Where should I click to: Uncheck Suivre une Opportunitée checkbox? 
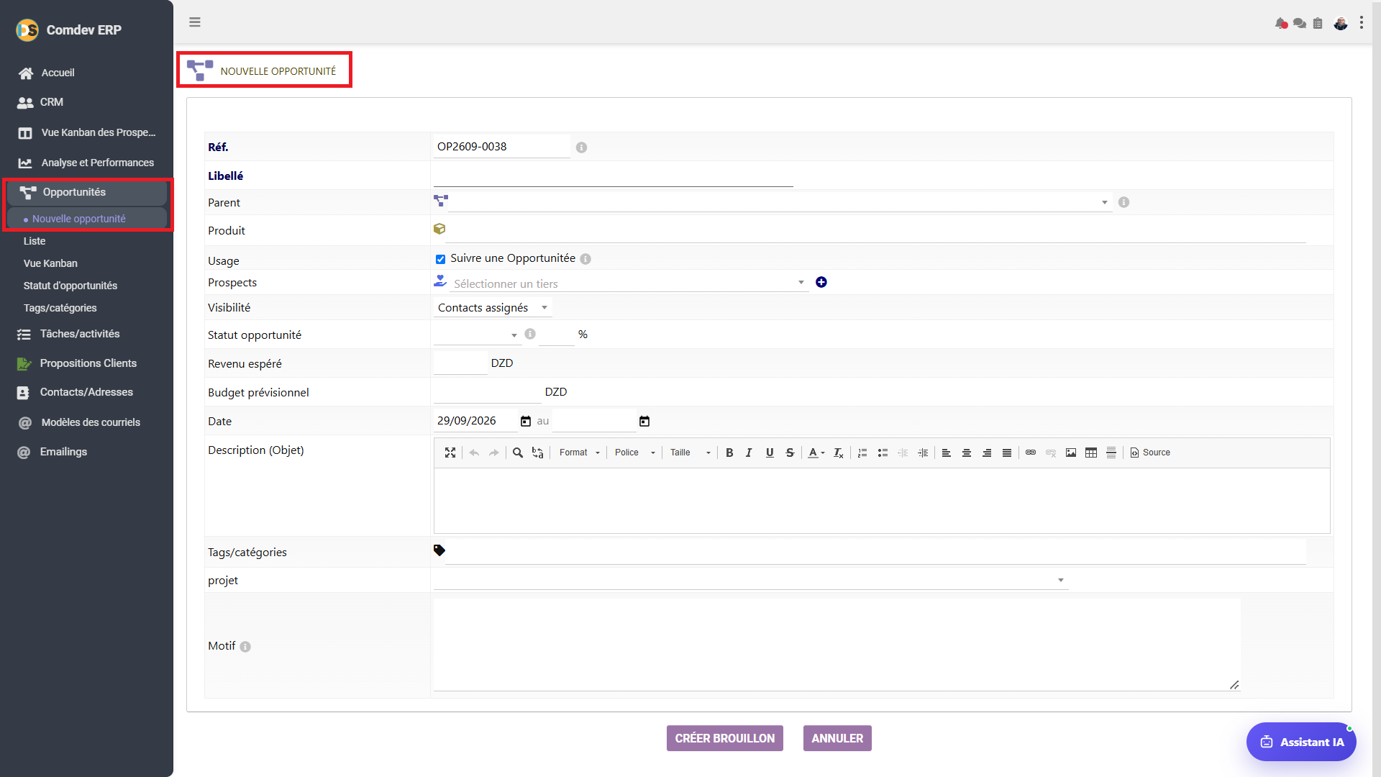440,259
